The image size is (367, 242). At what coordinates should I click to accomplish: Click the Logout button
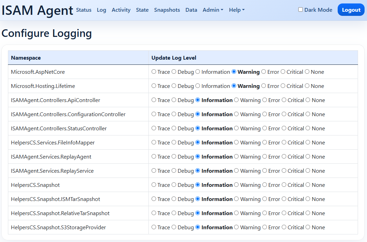[351, 10]
